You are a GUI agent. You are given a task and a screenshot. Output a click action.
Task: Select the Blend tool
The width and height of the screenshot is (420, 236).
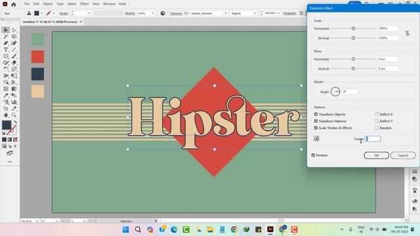click(14, 96)
